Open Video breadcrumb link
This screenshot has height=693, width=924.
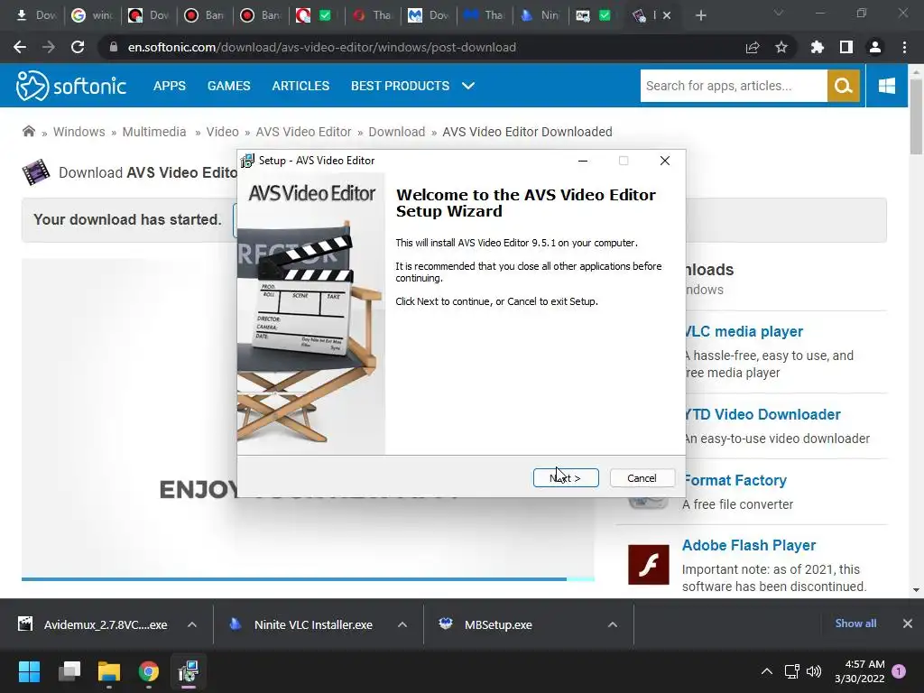tap(222, 132)
